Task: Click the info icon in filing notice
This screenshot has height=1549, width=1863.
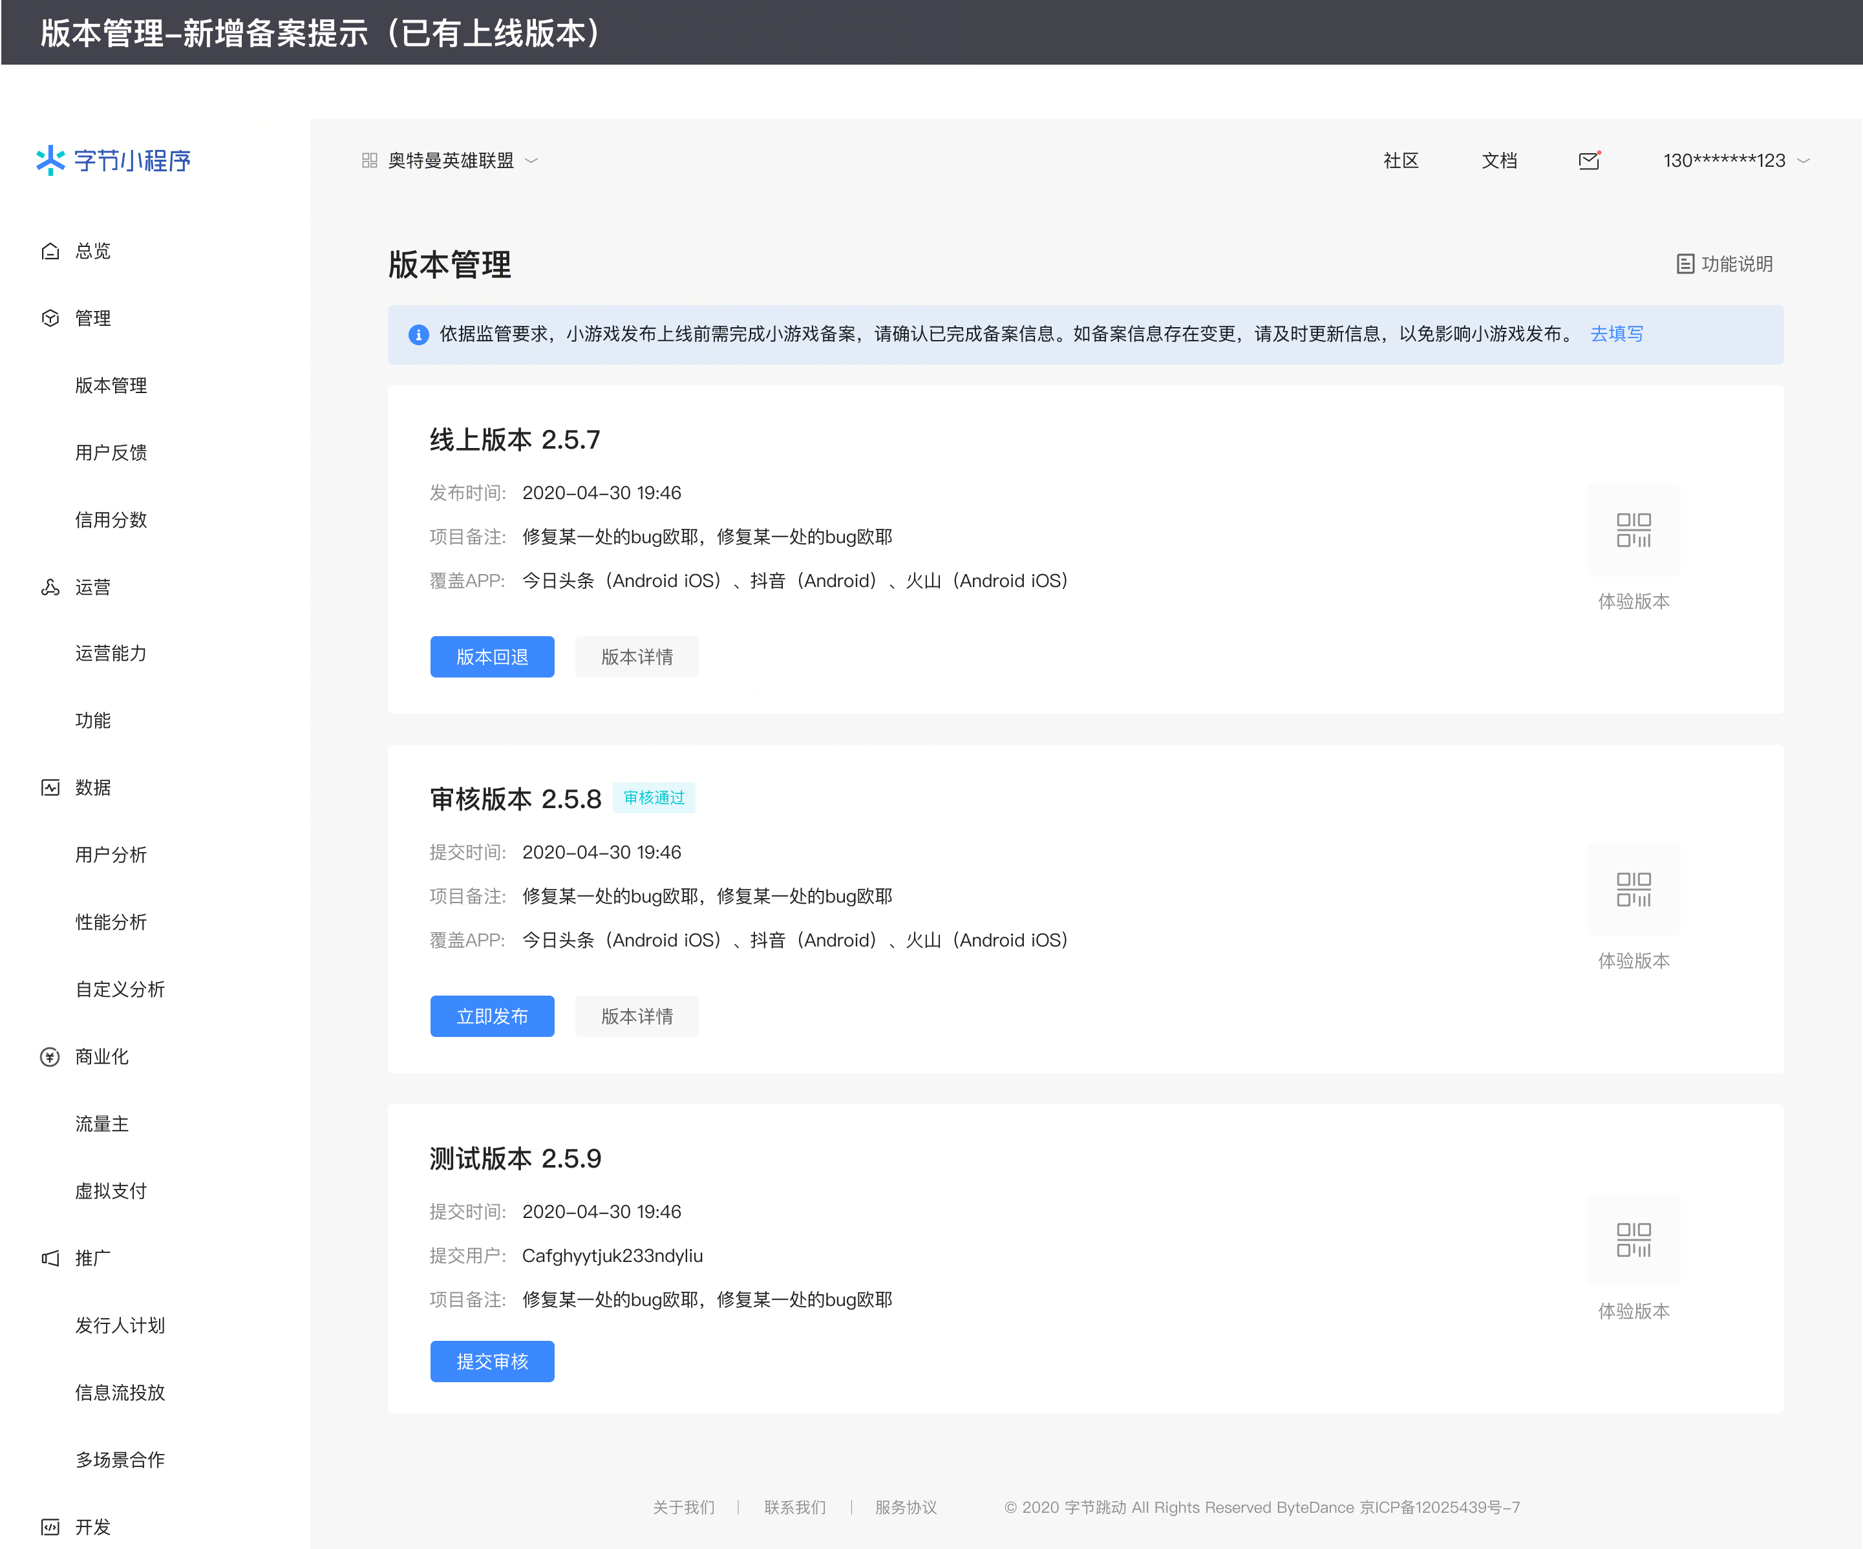Action: click(418, 334)
